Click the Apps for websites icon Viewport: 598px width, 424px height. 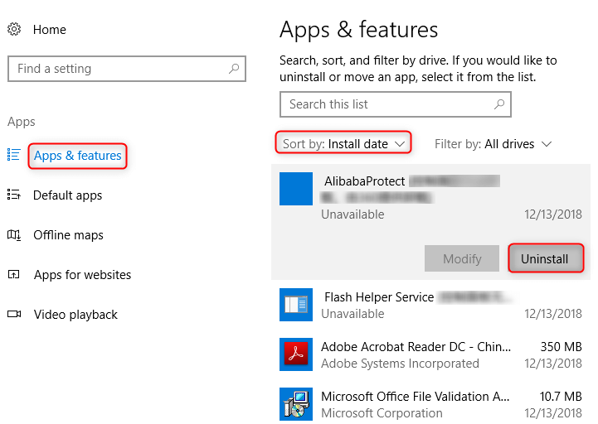point(14,274)
